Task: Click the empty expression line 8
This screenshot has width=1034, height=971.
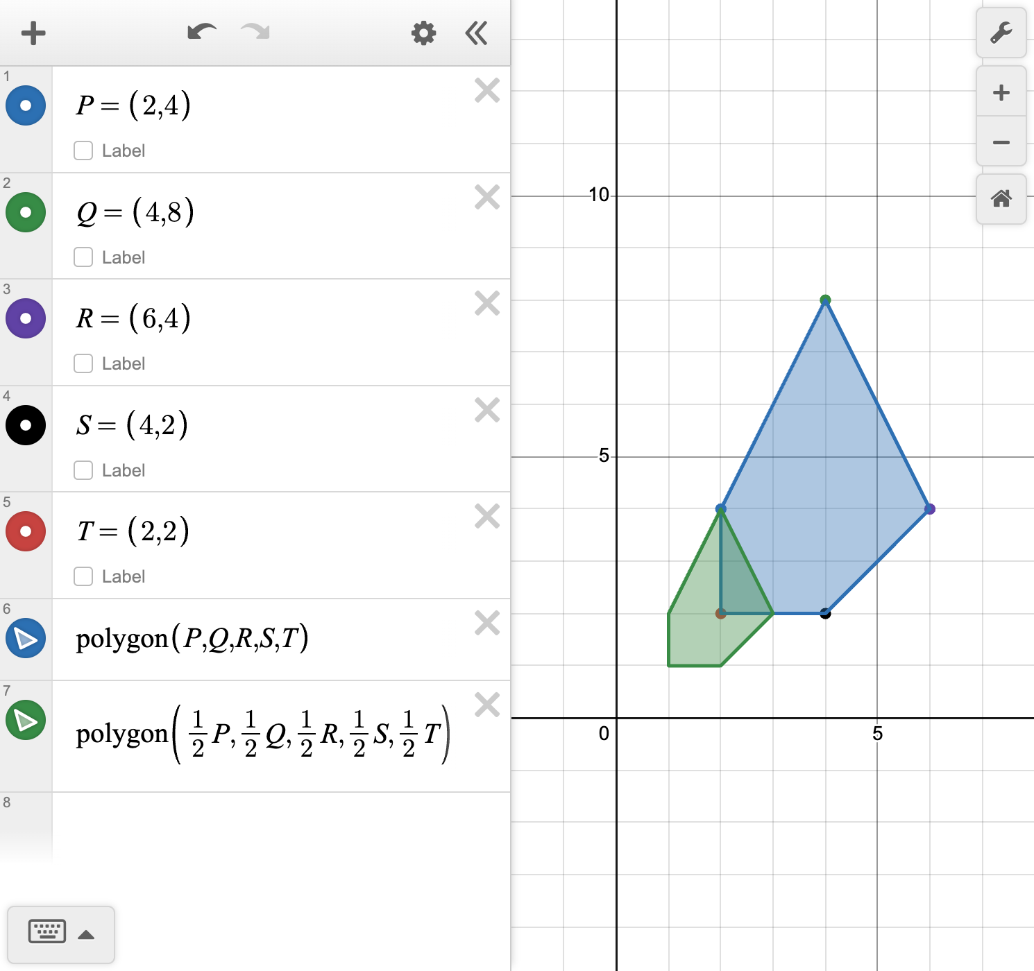Action: tap(278, 825)
